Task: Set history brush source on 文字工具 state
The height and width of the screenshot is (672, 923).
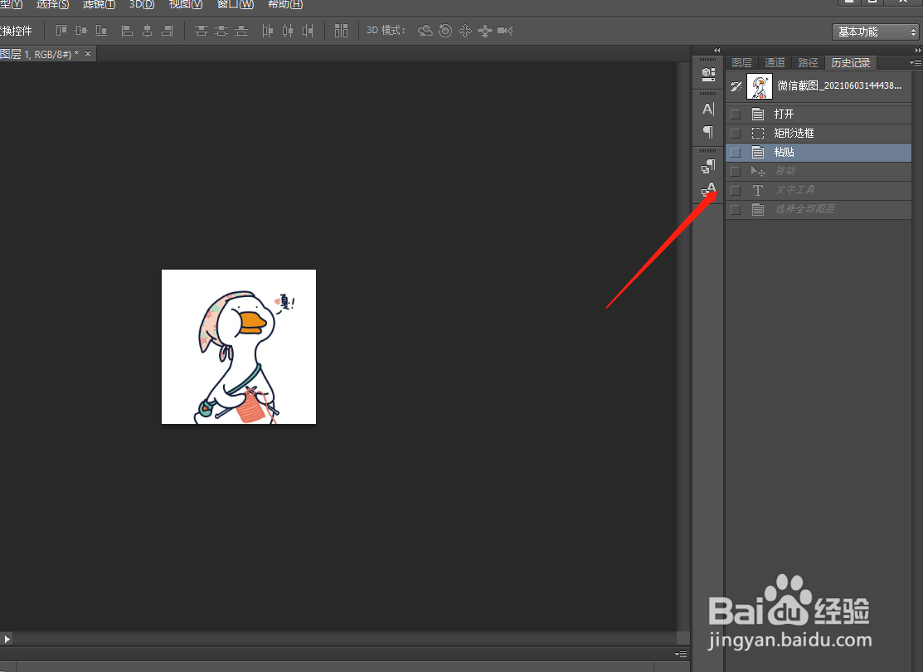Action: 736,190
